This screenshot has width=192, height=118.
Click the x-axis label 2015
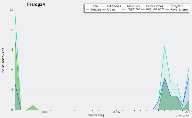pos(45,112)
